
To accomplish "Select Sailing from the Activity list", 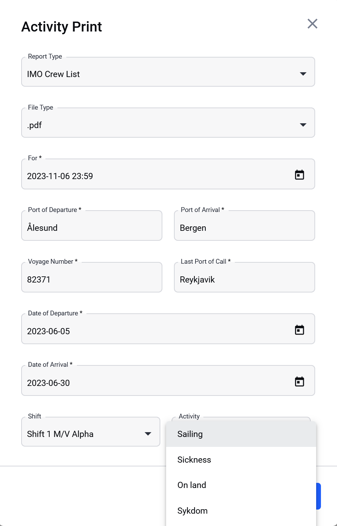I will click(x=241, y=434).
